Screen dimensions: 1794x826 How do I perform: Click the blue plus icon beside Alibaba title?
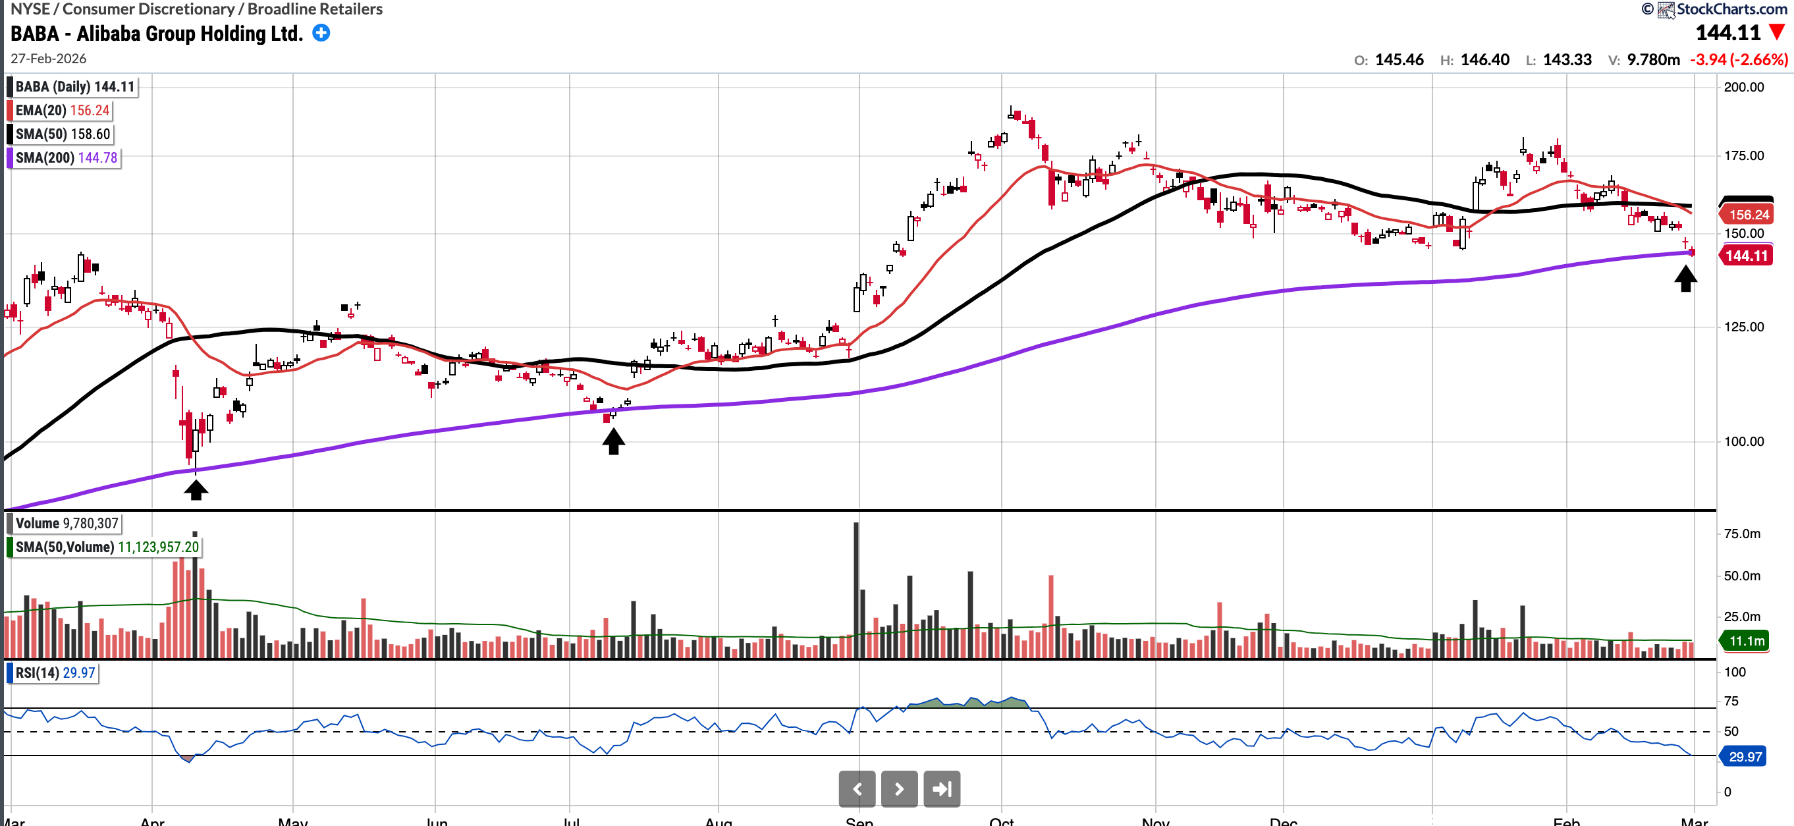[321, 33]
